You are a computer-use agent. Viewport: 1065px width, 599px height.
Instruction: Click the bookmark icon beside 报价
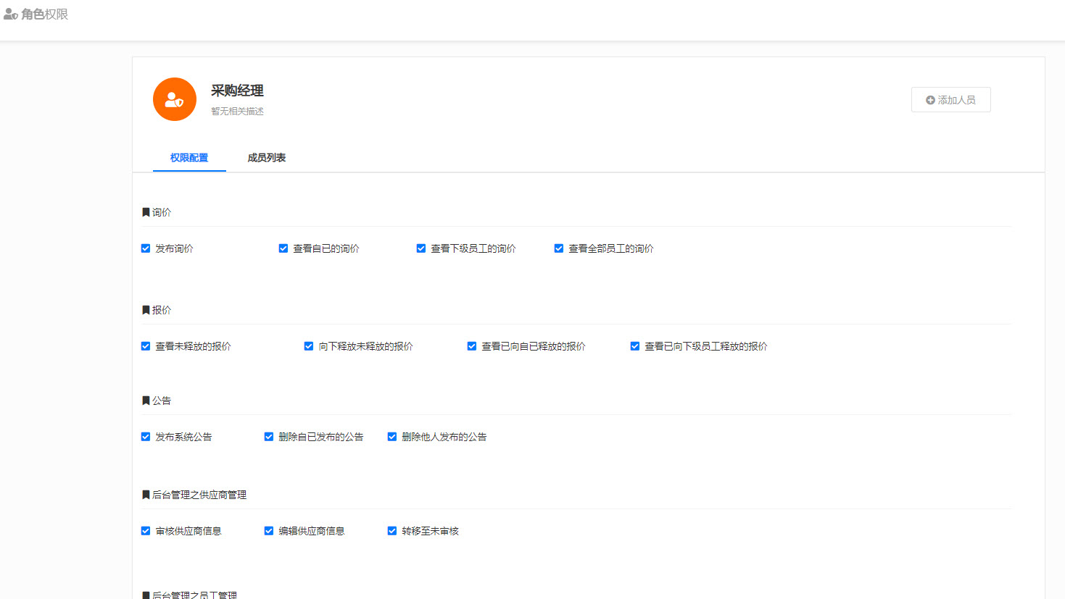tap(146, 310)
